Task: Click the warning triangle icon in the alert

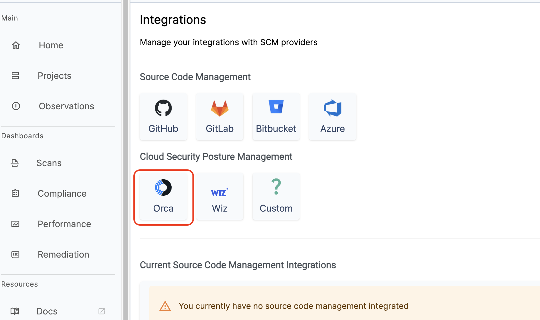Action: click(x=165, y=306)
